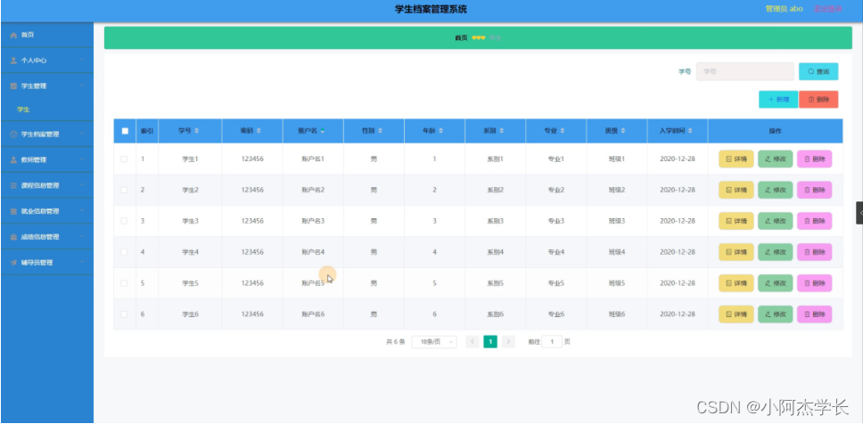The height and width of the screenshot is (424, 863).
Task: Click 删除 for row 学生2
Action: pyautogui.click(x=815, y=190)
